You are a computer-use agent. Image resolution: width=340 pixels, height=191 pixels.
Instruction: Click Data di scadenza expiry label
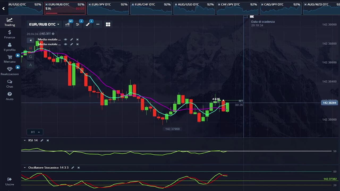coord(263,22)
